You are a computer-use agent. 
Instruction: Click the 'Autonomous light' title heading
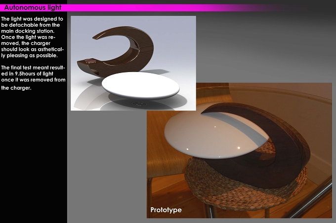click(x=33, y=7)
